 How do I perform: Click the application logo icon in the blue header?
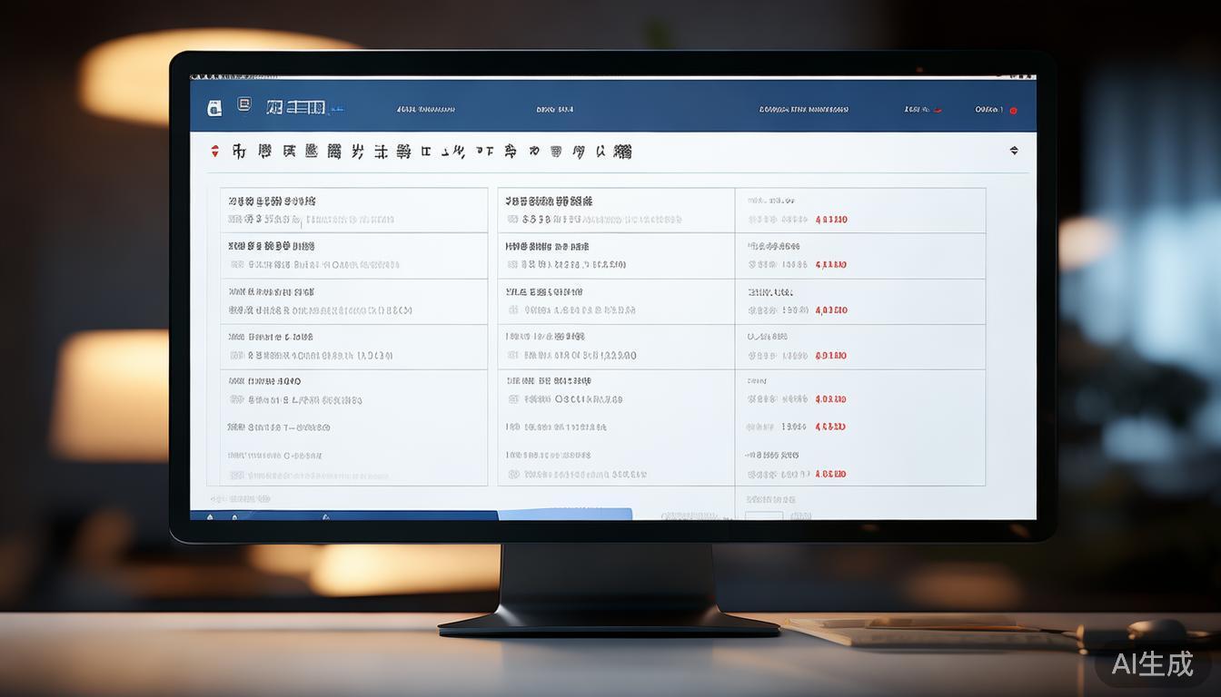tap(214, 107)
